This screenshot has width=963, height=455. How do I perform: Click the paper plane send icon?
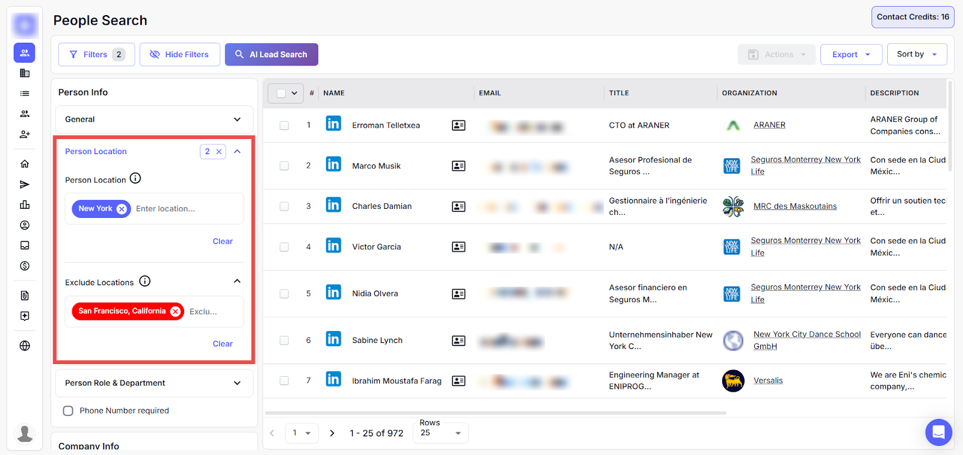tap(25, 184)
